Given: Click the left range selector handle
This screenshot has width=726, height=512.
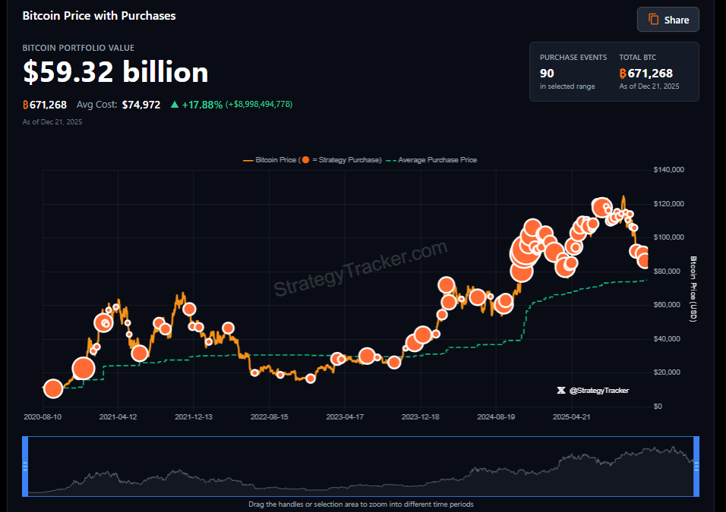Looking at the screenshot, I should pos(25,466).
